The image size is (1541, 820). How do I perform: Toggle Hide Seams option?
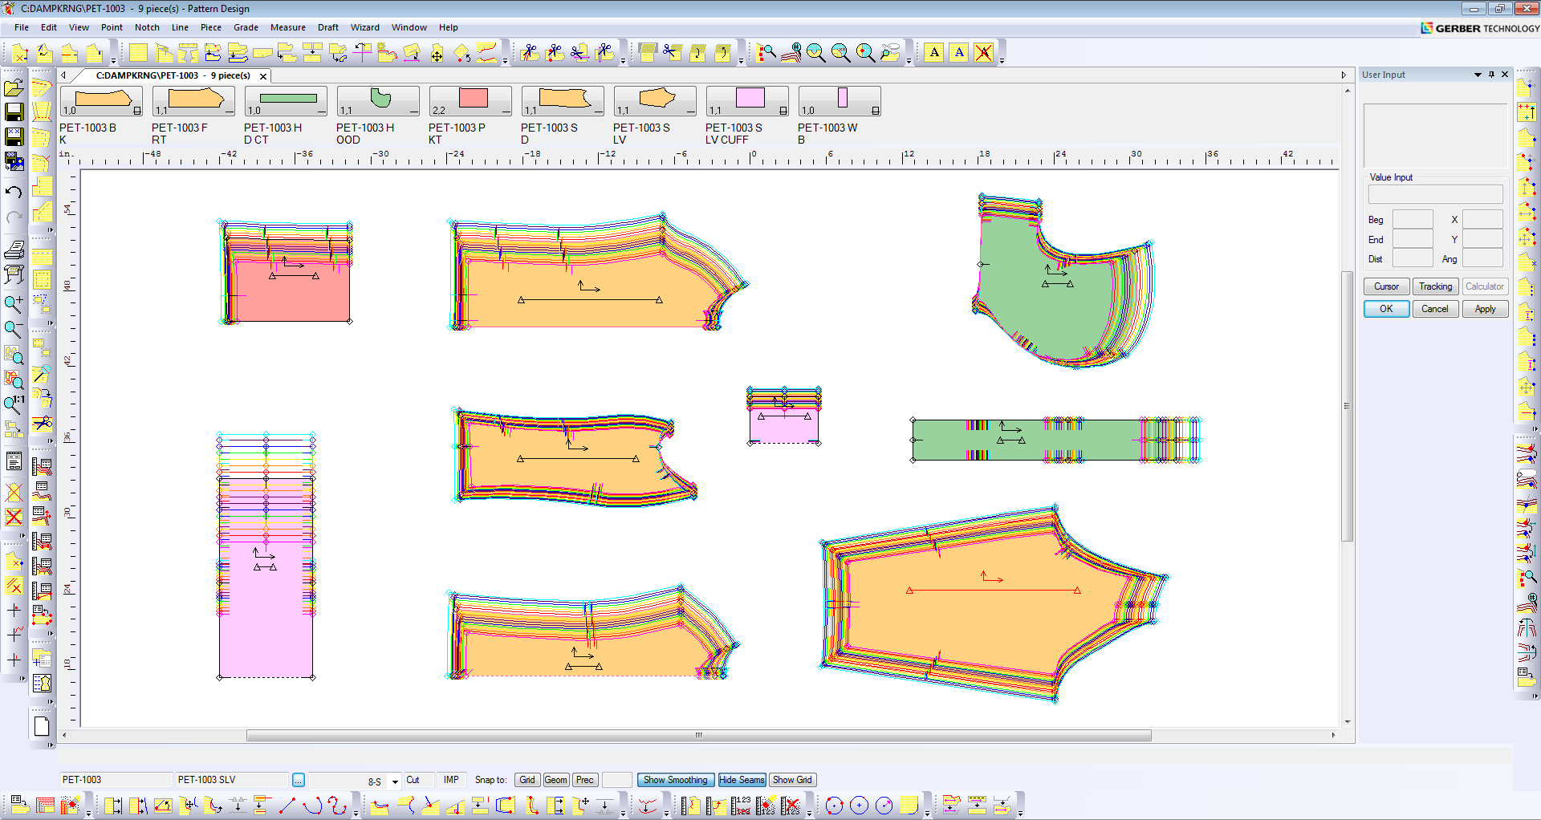coord(742,780)
